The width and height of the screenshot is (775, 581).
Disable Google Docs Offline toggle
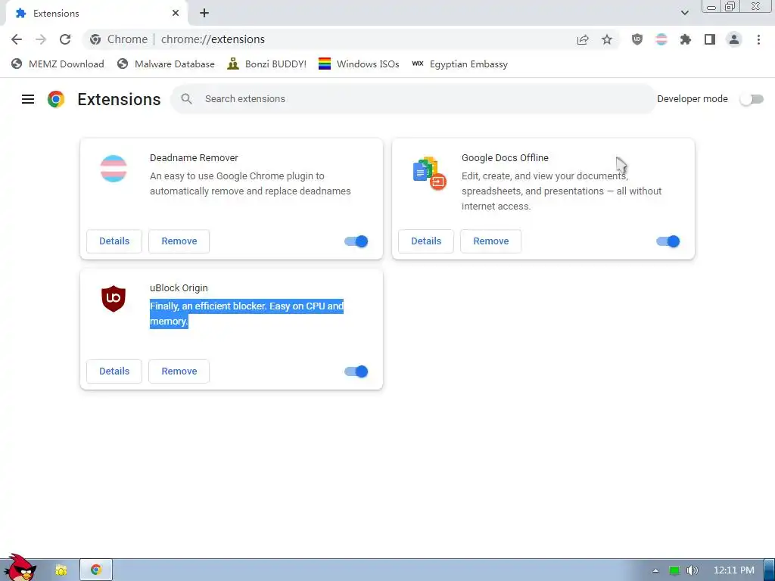point(668,241)
